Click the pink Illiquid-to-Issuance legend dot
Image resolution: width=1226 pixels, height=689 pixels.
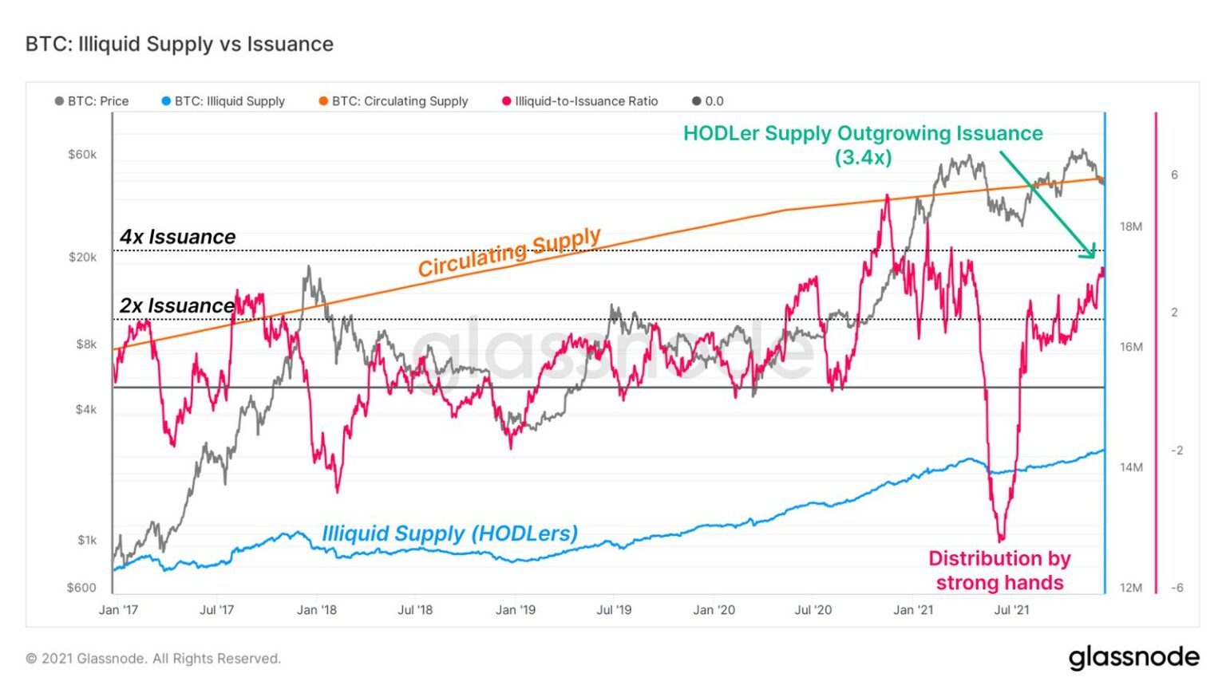point(506,101)
